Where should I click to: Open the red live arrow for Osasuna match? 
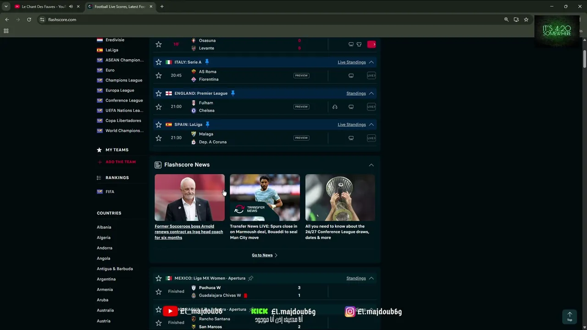pos(371,44)
